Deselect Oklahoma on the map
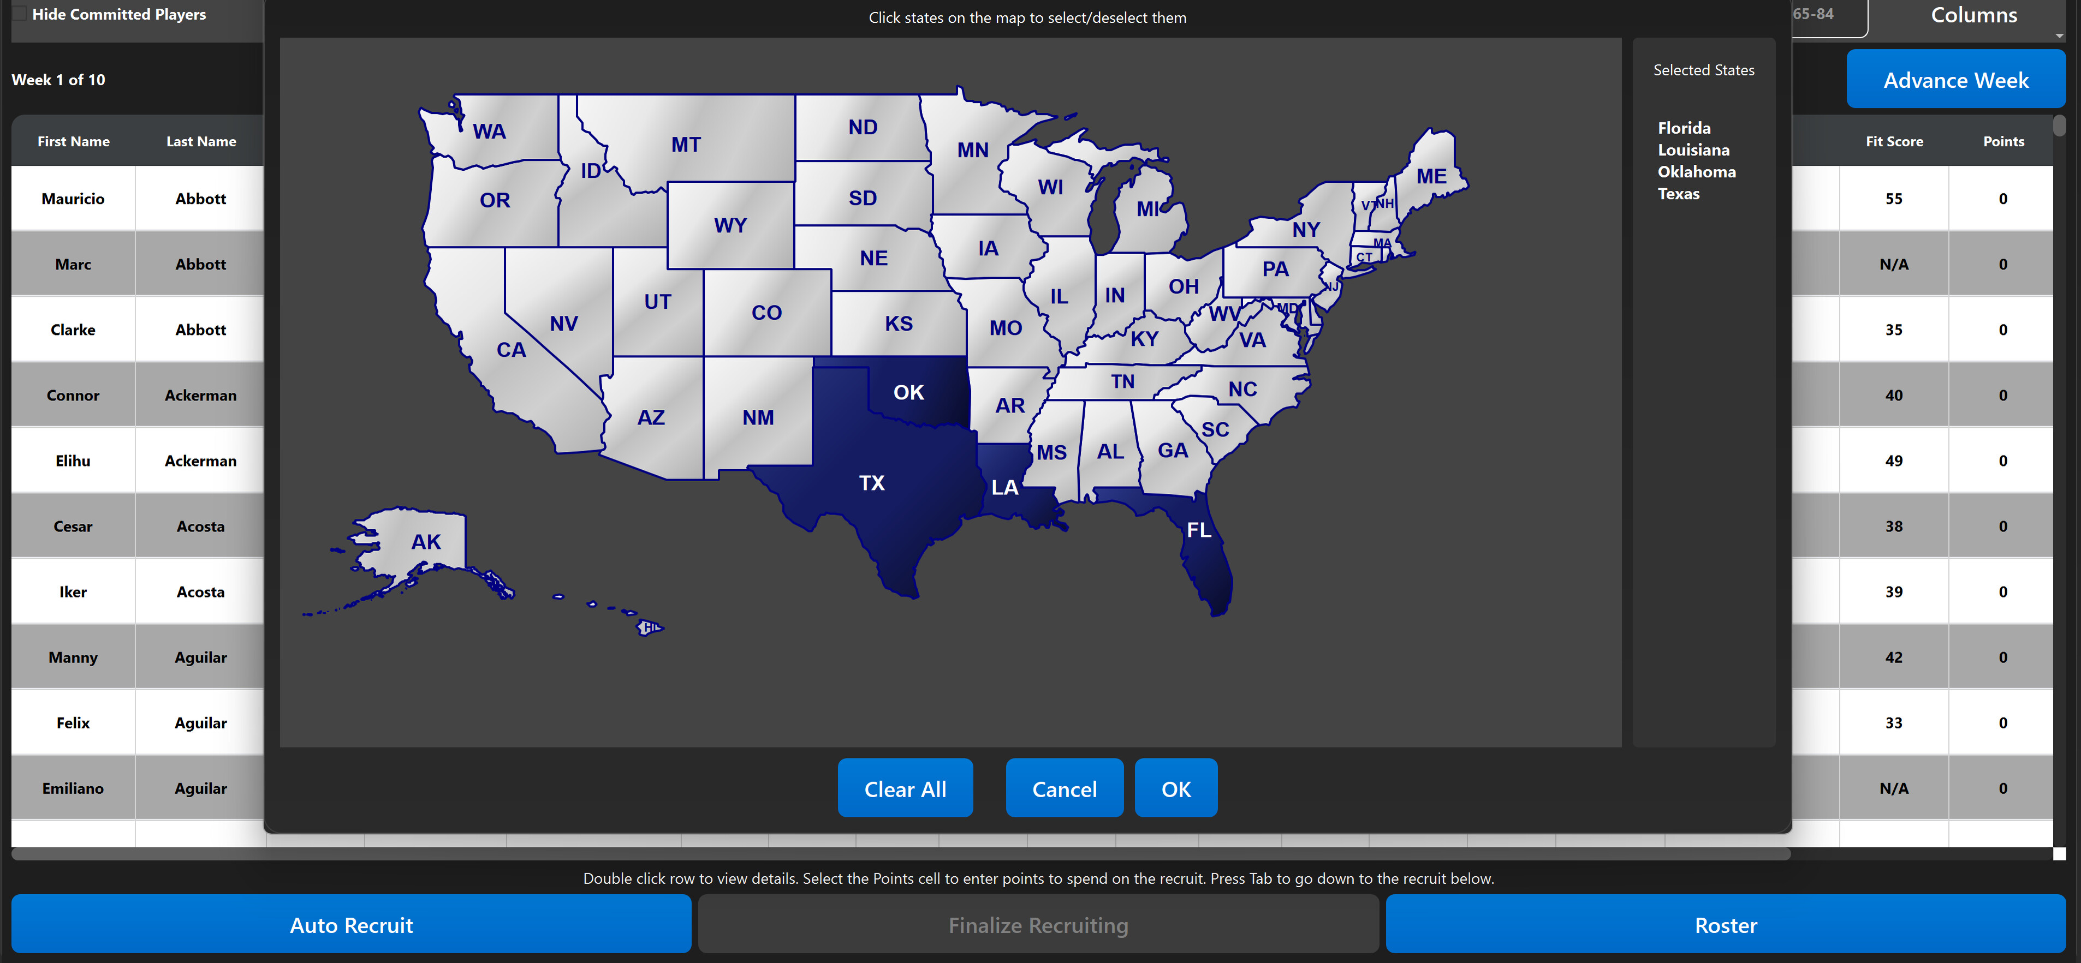2081x963 pixels. click(x=908, y=393)
